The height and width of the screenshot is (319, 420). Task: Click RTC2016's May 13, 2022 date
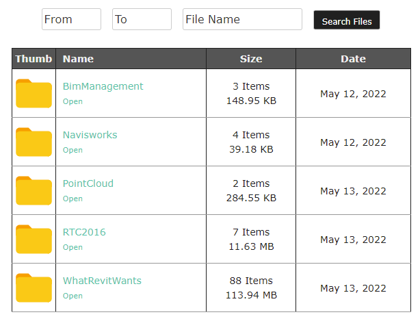[x=353, y=240]
